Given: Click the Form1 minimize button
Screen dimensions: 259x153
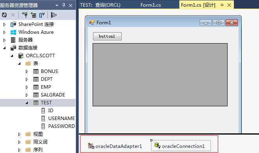Looking at the screenshot, I should pos(206,23).
